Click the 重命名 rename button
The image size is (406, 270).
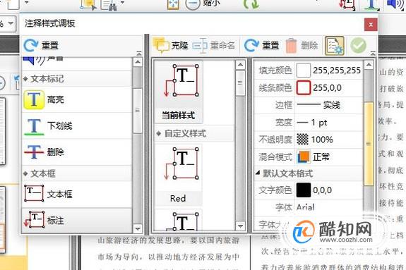(x=214, y=46)
